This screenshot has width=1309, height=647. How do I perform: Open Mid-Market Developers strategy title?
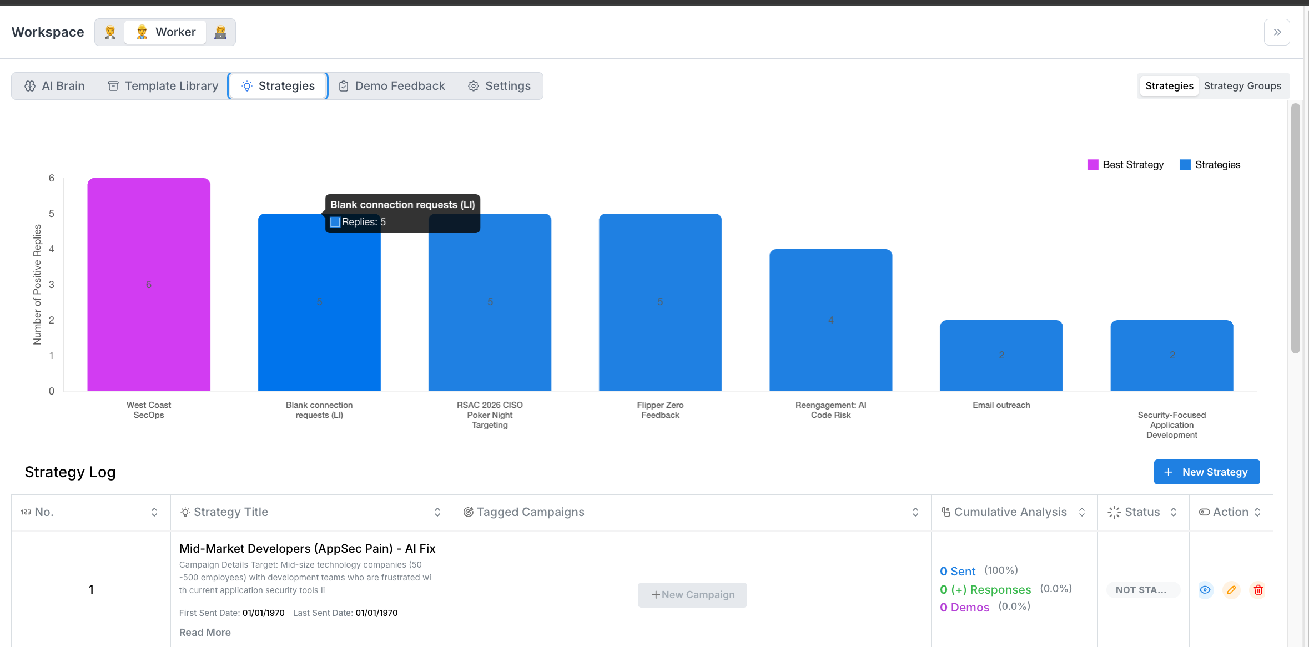pyautogui.click(x=307, y=549)
